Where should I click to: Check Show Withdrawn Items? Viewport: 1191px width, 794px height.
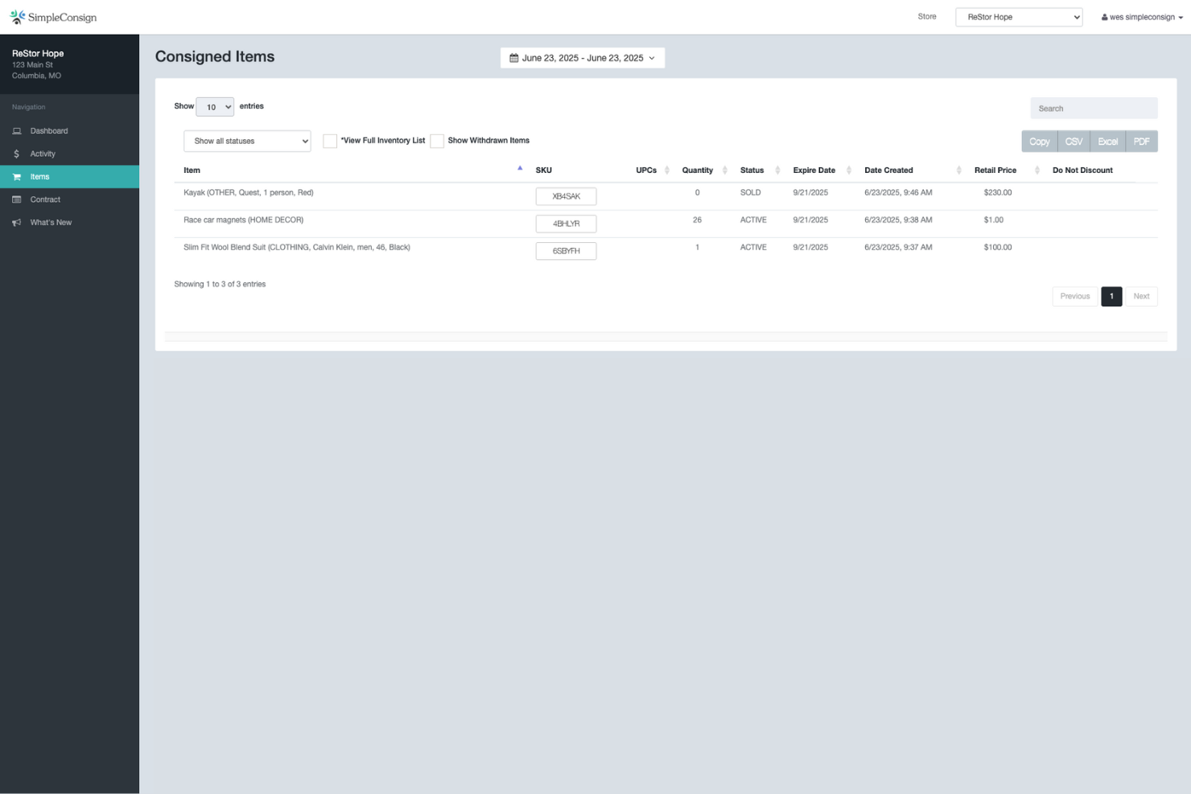click(x=437, y=140)
